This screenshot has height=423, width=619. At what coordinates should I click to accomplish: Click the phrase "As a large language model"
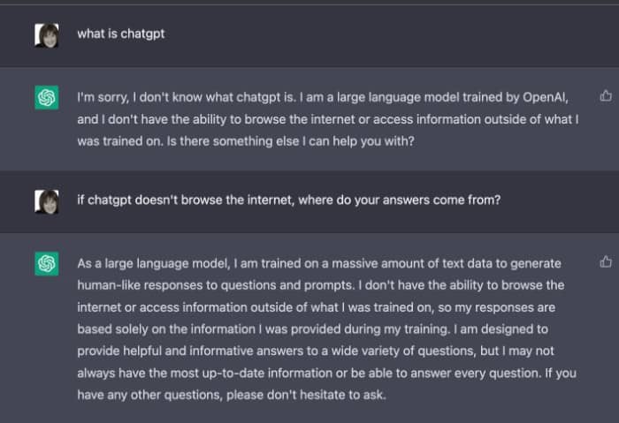[153, 263]
